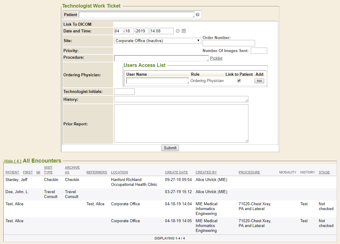Sort table by Stage column header
The height and width of the screenshot is (244, 340).
tap(324, 172)
